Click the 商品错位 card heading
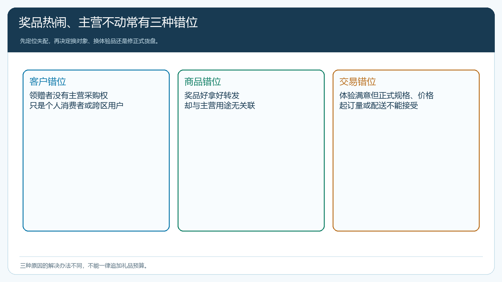 point(203,81)
